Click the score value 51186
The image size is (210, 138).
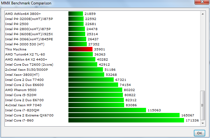110,69
